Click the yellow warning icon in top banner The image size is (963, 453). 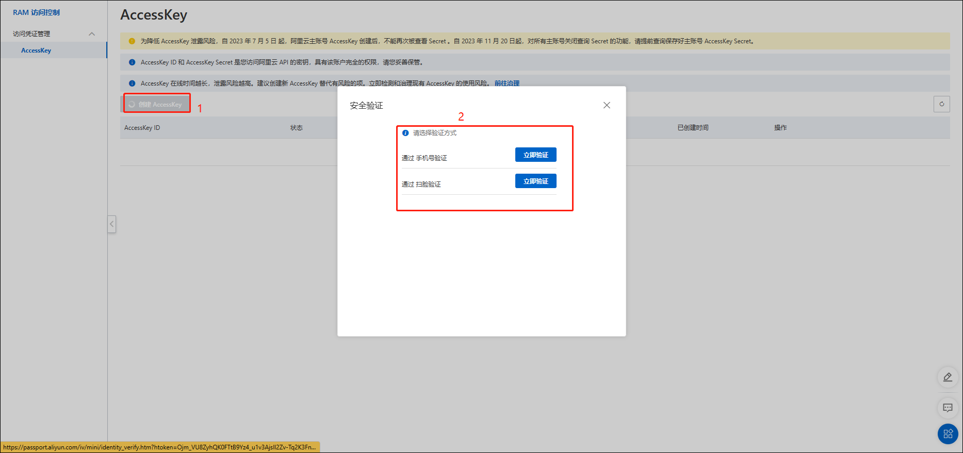point(132,41)
